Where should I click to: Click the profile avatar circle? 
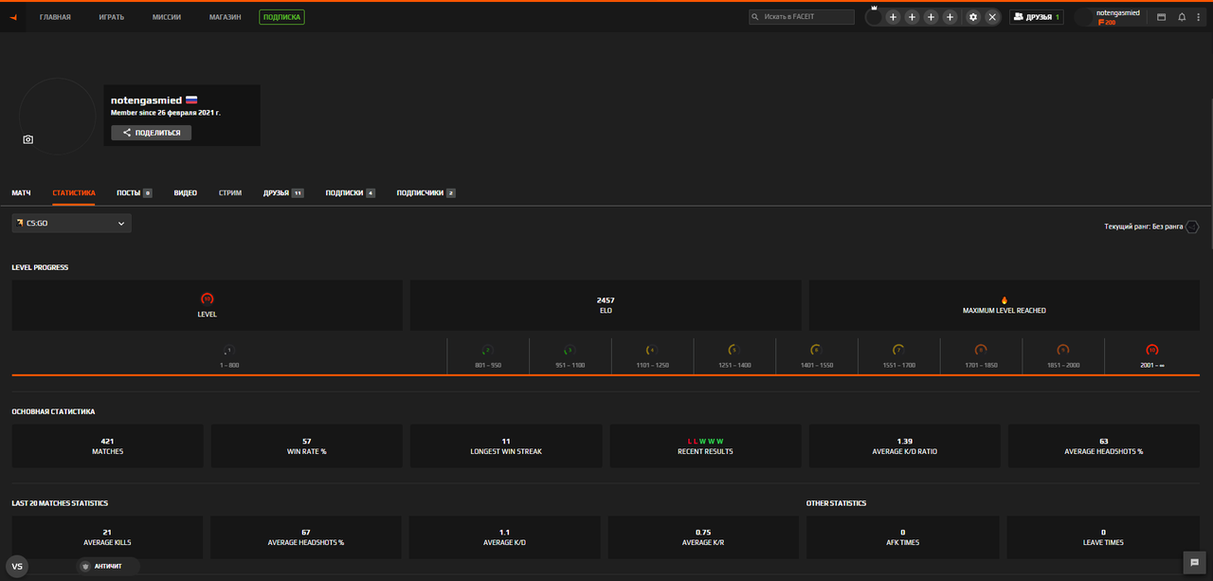point(57,116)
